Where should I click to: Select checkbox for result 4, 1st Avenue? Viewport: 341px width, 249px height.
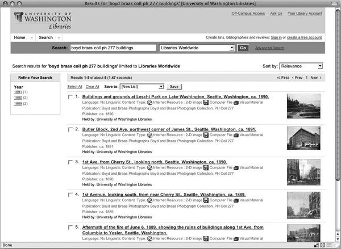click(70, 195)
